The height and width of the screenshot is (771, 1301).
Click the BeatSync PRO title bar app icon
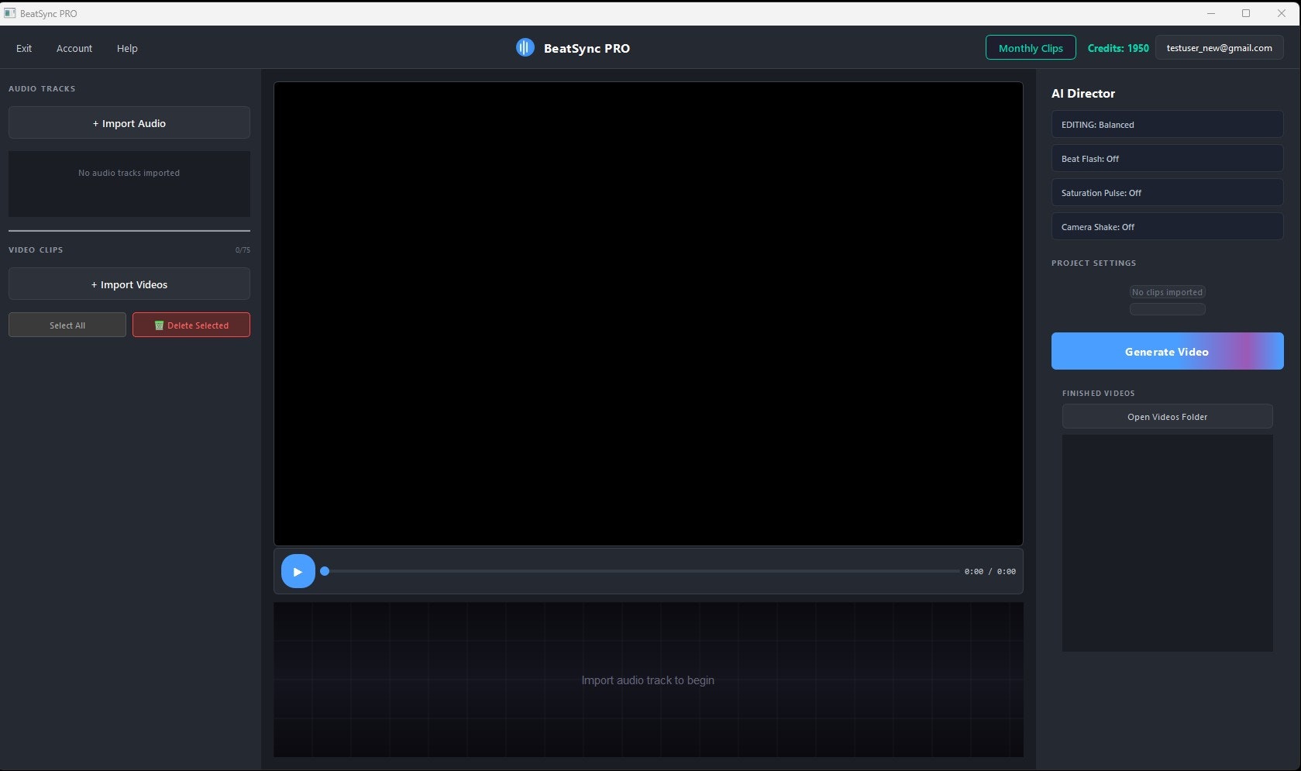[9, 12]
